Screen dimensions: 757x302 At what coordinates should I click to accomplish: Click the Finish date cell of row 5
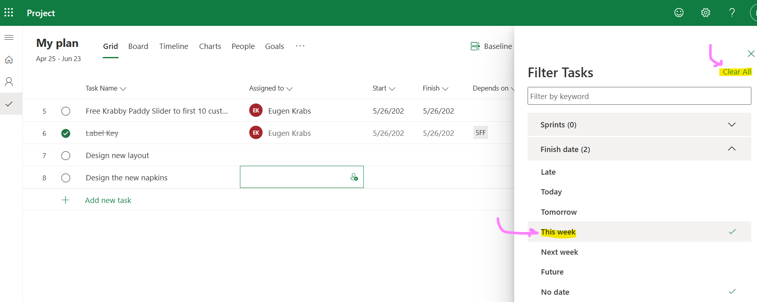(x=439, y=111)
